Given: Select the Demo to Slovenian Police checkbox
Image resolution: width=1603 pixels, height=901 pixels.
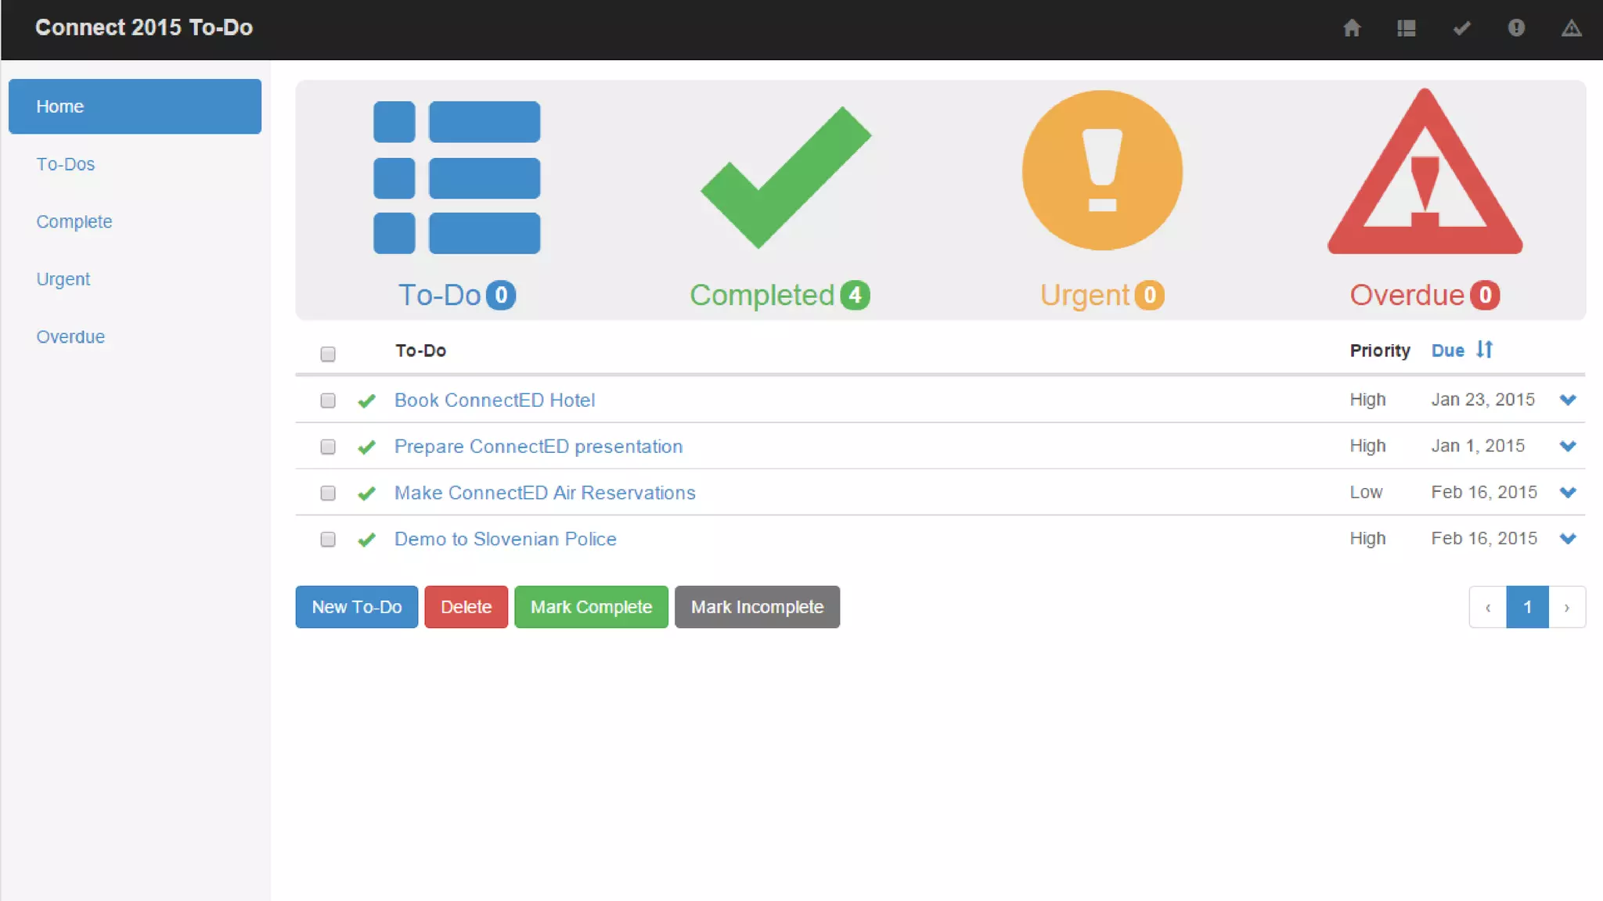Looking at the screenshot, I should [x=328, y=540].
